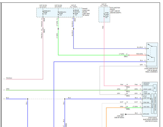The height and width of the screenshot is (127, 163).
Task: Click the GRY label at switch pin 4
Action: pos(141,65)
